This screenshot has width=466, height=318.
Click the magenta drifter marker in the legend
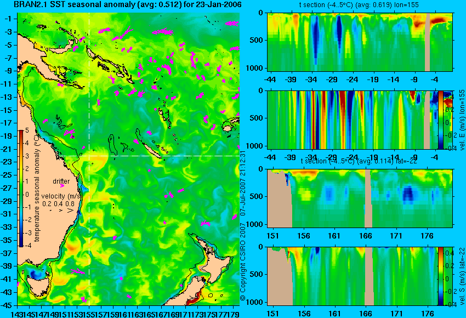tap(62, 186)
